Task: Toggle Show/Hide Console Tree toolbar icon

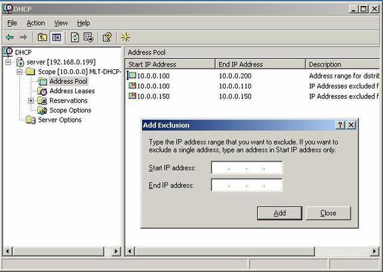Action: [57, 37]
